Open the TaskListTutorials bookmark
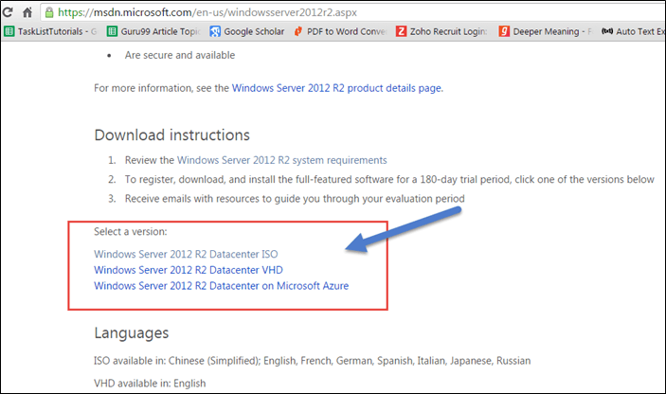This screenshot has width=666, height=394. click(50, 31)
